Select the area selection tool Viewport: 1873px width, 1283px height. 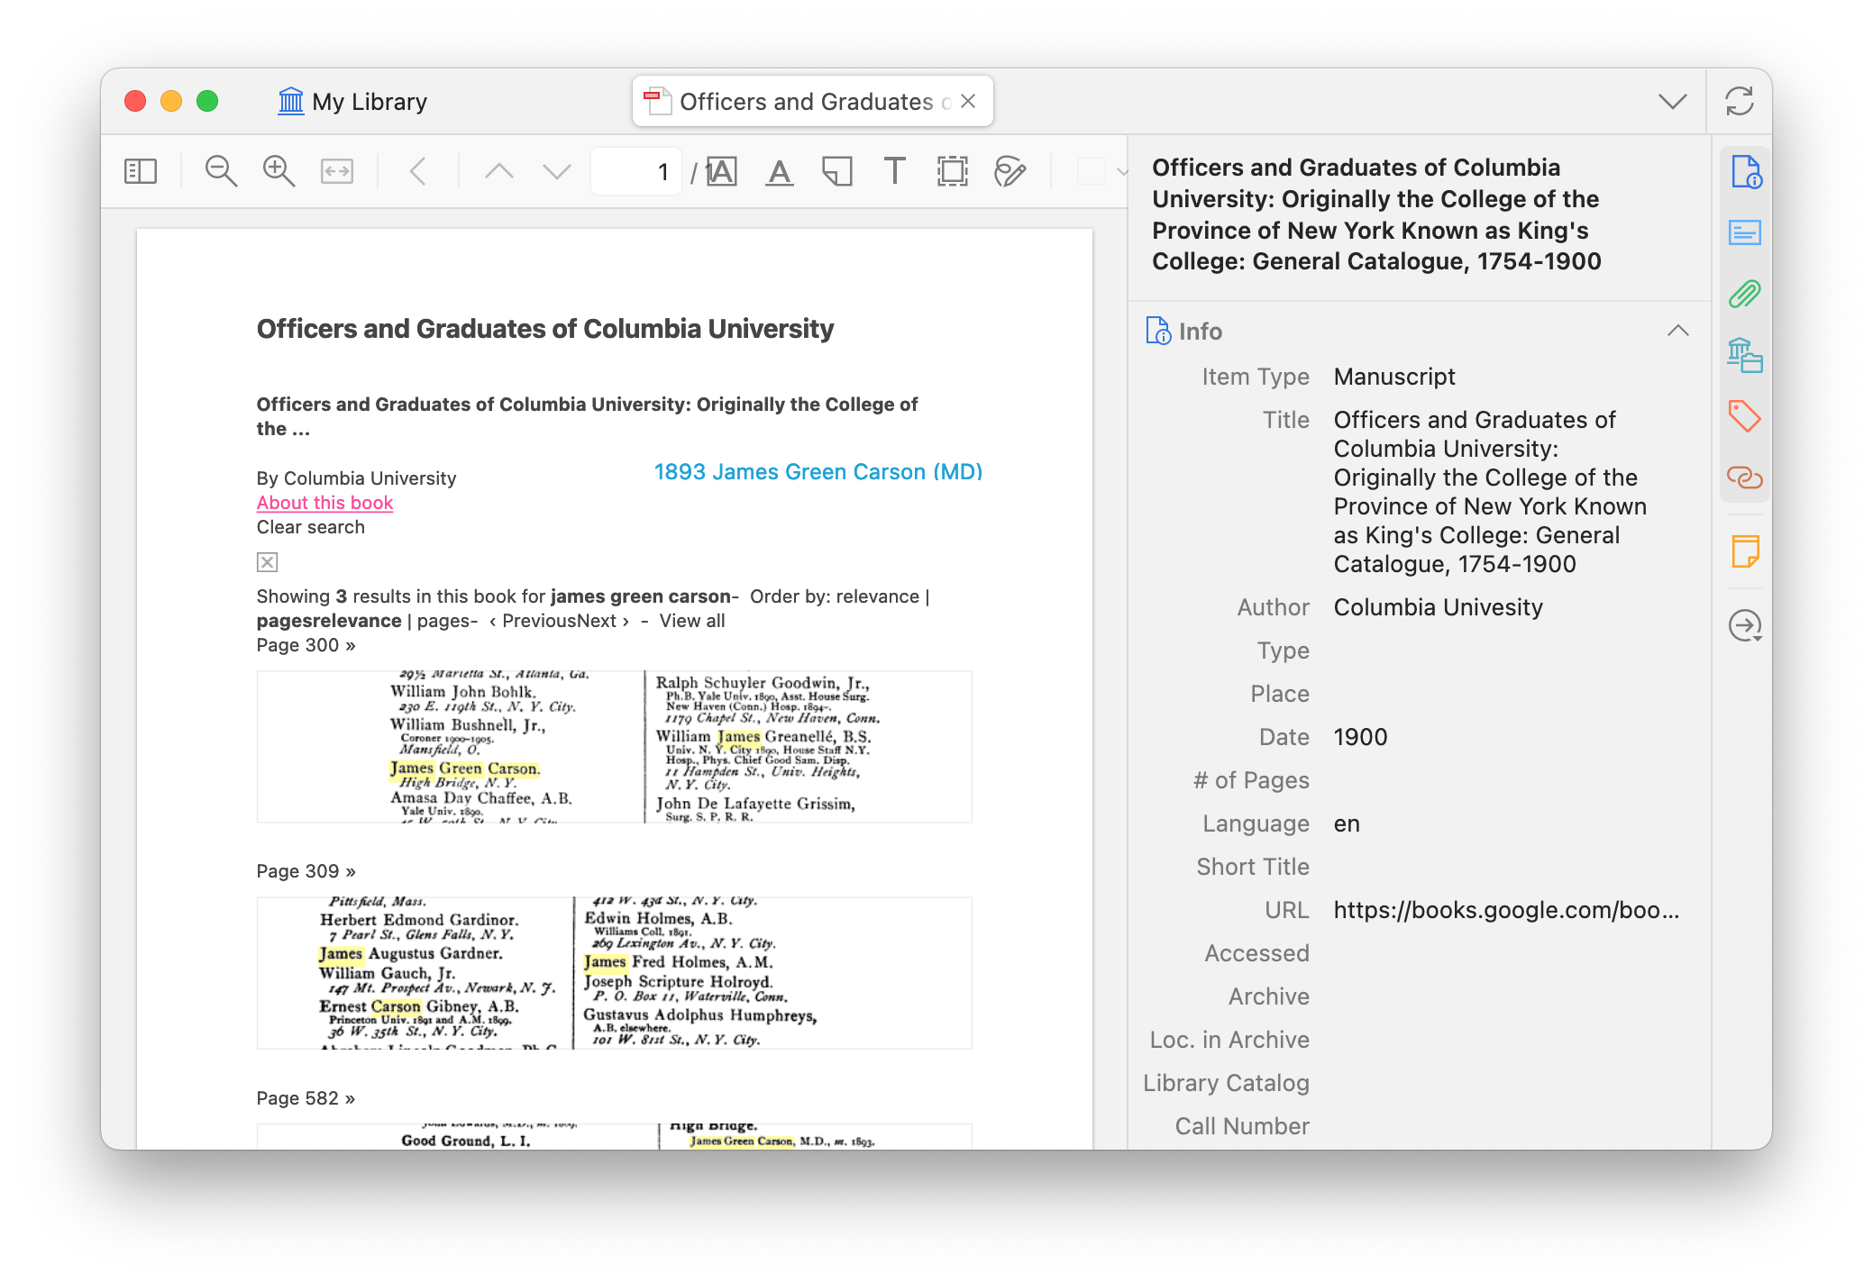click(953, 171)
